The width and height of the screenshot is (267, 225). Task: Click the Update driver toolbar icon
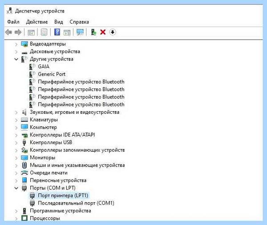click(93, 32)
